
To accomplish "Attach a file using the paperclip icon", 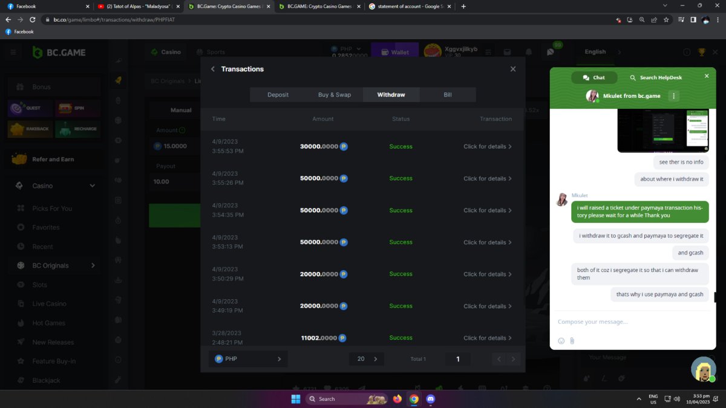I will (x=572, y=341).
